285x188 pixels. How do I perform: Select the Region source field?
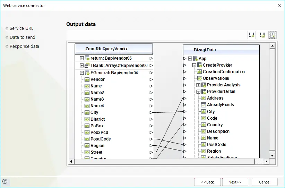click(97, 146)
